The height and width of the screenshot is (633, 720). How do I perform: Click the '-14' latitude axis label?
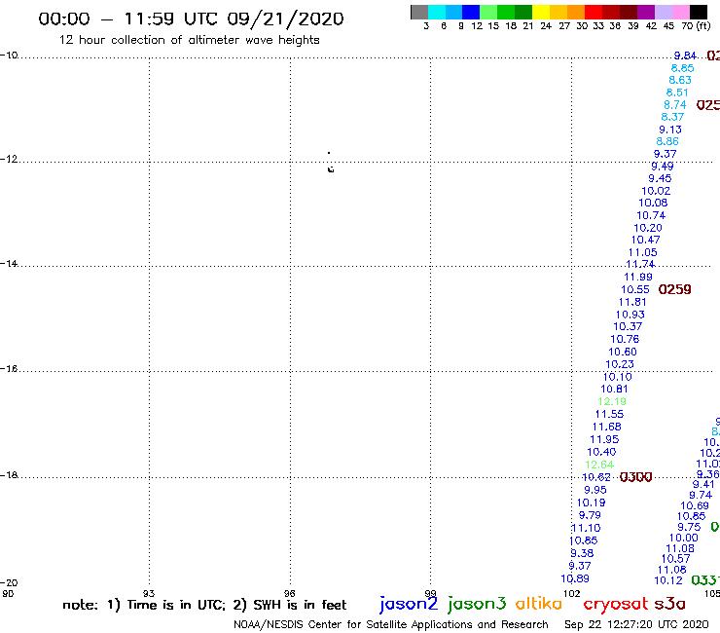9,263
